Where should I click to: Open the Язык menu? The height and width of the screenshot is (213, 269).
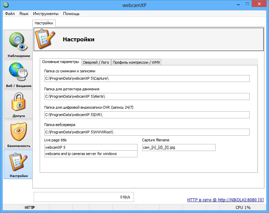pos(24,14)
